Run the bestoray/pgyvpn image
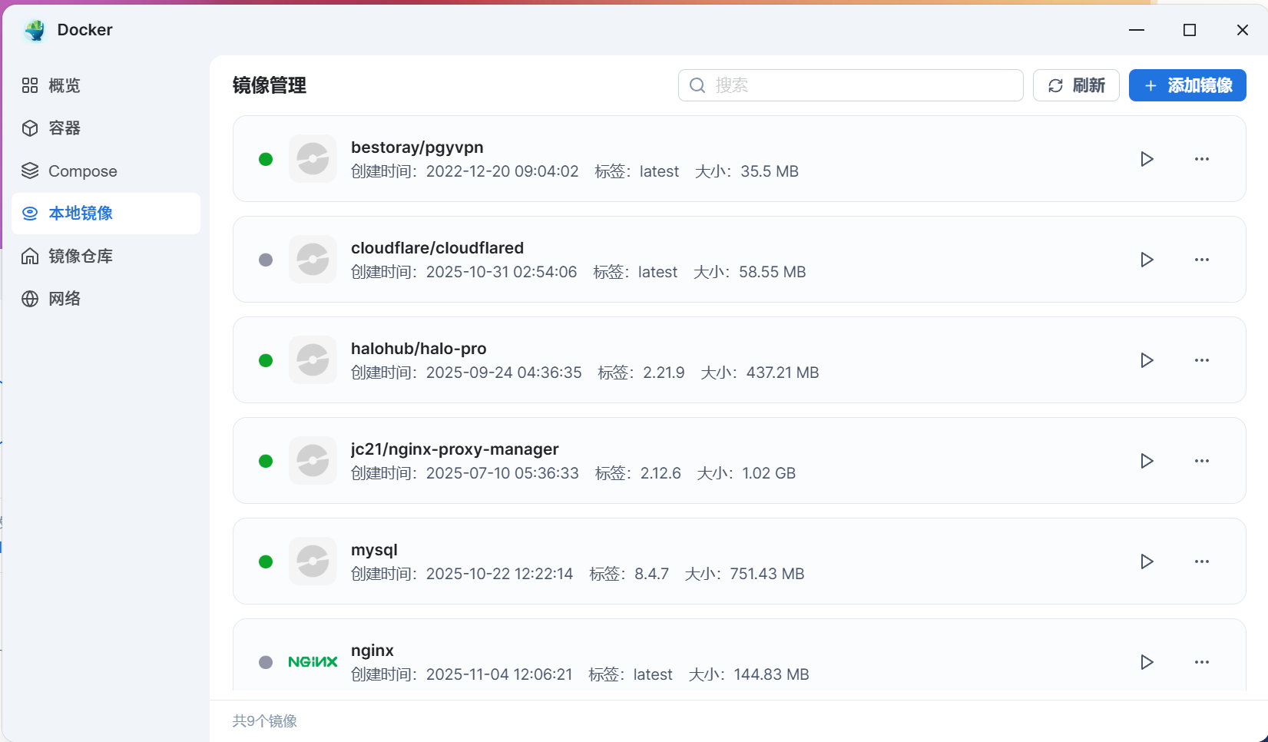Screen dimensions: 1268x742 [x=1147, y=159]
